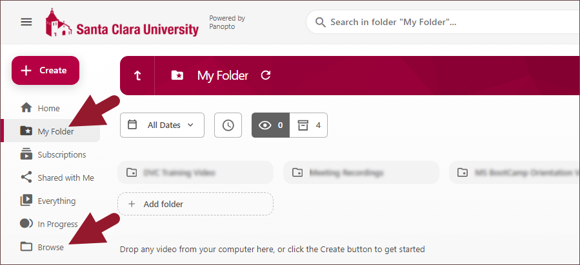Refresh the My Folder contents

(x=265, y=75)
